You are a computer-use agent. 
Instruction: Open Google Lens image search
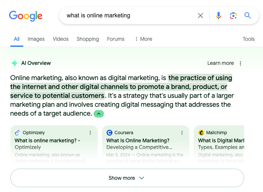click(x=233, y=16)
